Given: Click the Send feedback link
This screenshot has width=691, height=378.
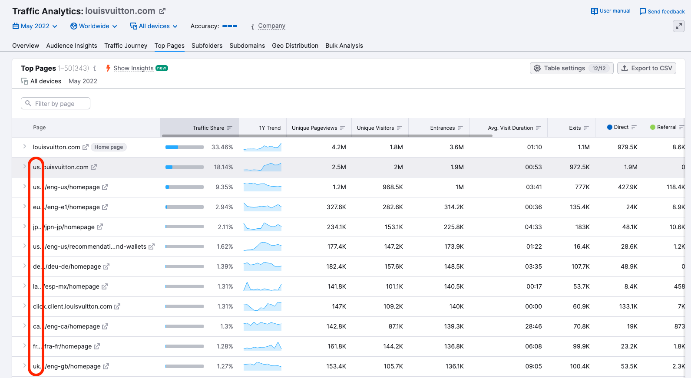Looking at the screenshot, I should pyautogui.click(x=666, y=12).
